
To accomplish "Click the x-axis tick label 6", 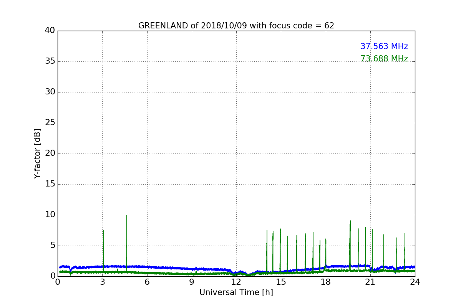I will (x=147, y=282).
